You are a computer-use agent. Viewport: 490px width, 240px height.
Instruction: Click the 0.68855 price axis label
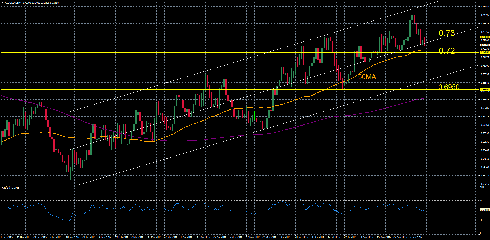[x=485, y=100]
